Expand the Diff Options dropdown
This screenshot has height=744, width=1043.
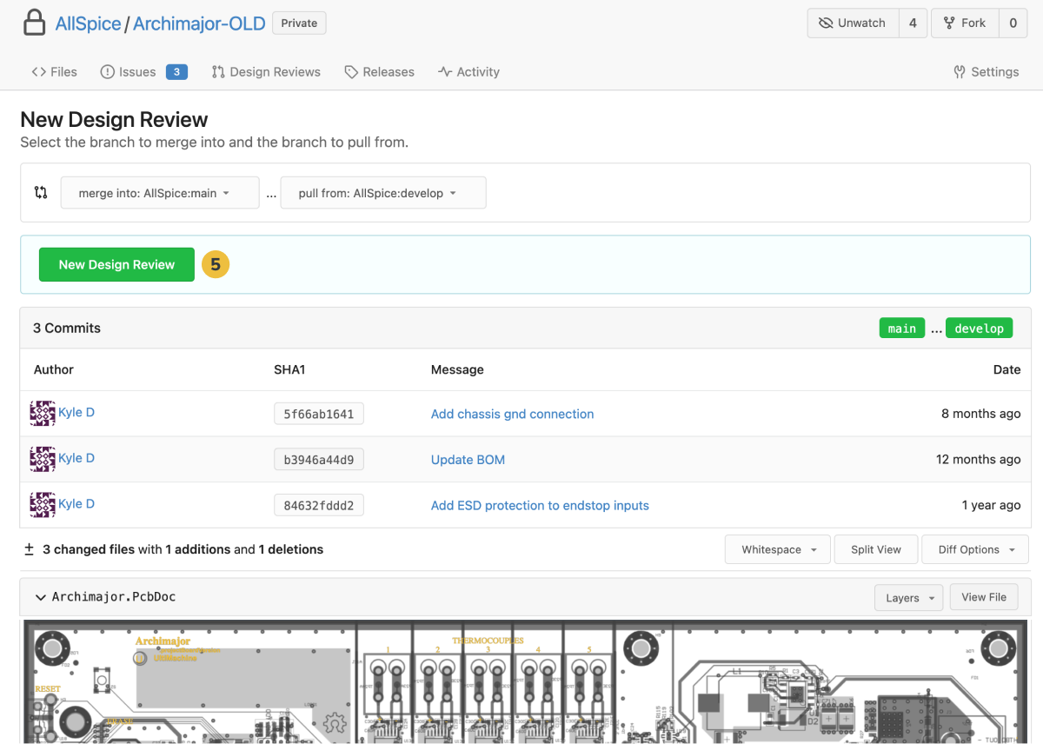coord(975,549)
